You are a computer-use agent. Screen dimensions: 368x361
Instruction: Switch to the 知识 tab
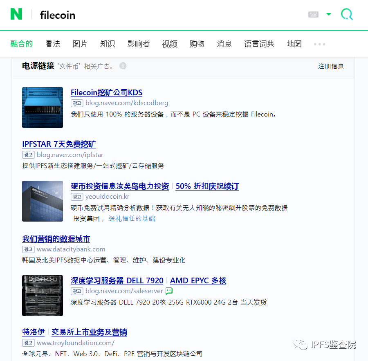107,44
